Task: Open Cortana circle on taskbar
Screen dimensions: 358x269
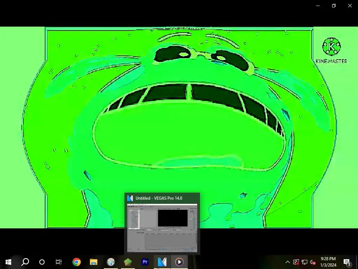Action: pos(42,262)
